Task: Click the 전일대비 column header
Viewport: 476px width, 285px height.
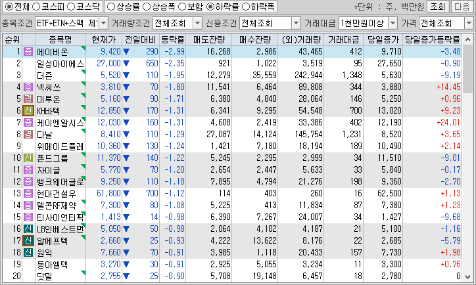Action: click(x=141, y=39)
